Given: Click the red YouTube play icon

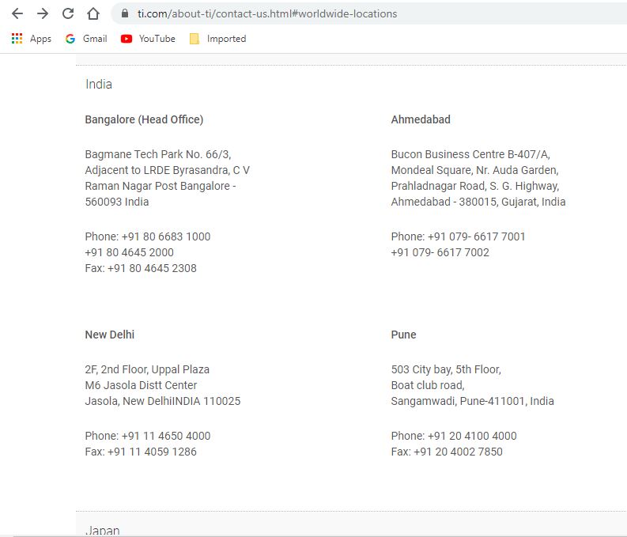Looking at the screenshot, I should point(127,39).
